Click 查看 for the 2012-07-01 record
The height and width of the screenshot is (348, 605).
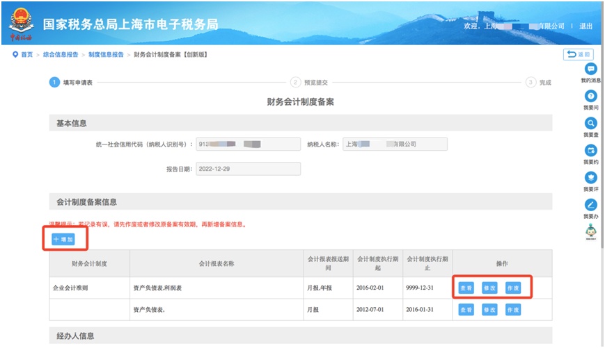466,310
